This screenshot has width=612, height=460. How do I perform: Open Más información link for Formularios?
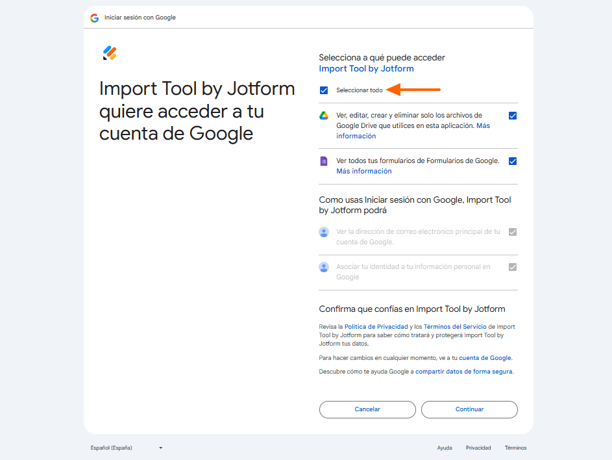pos(363,172)
